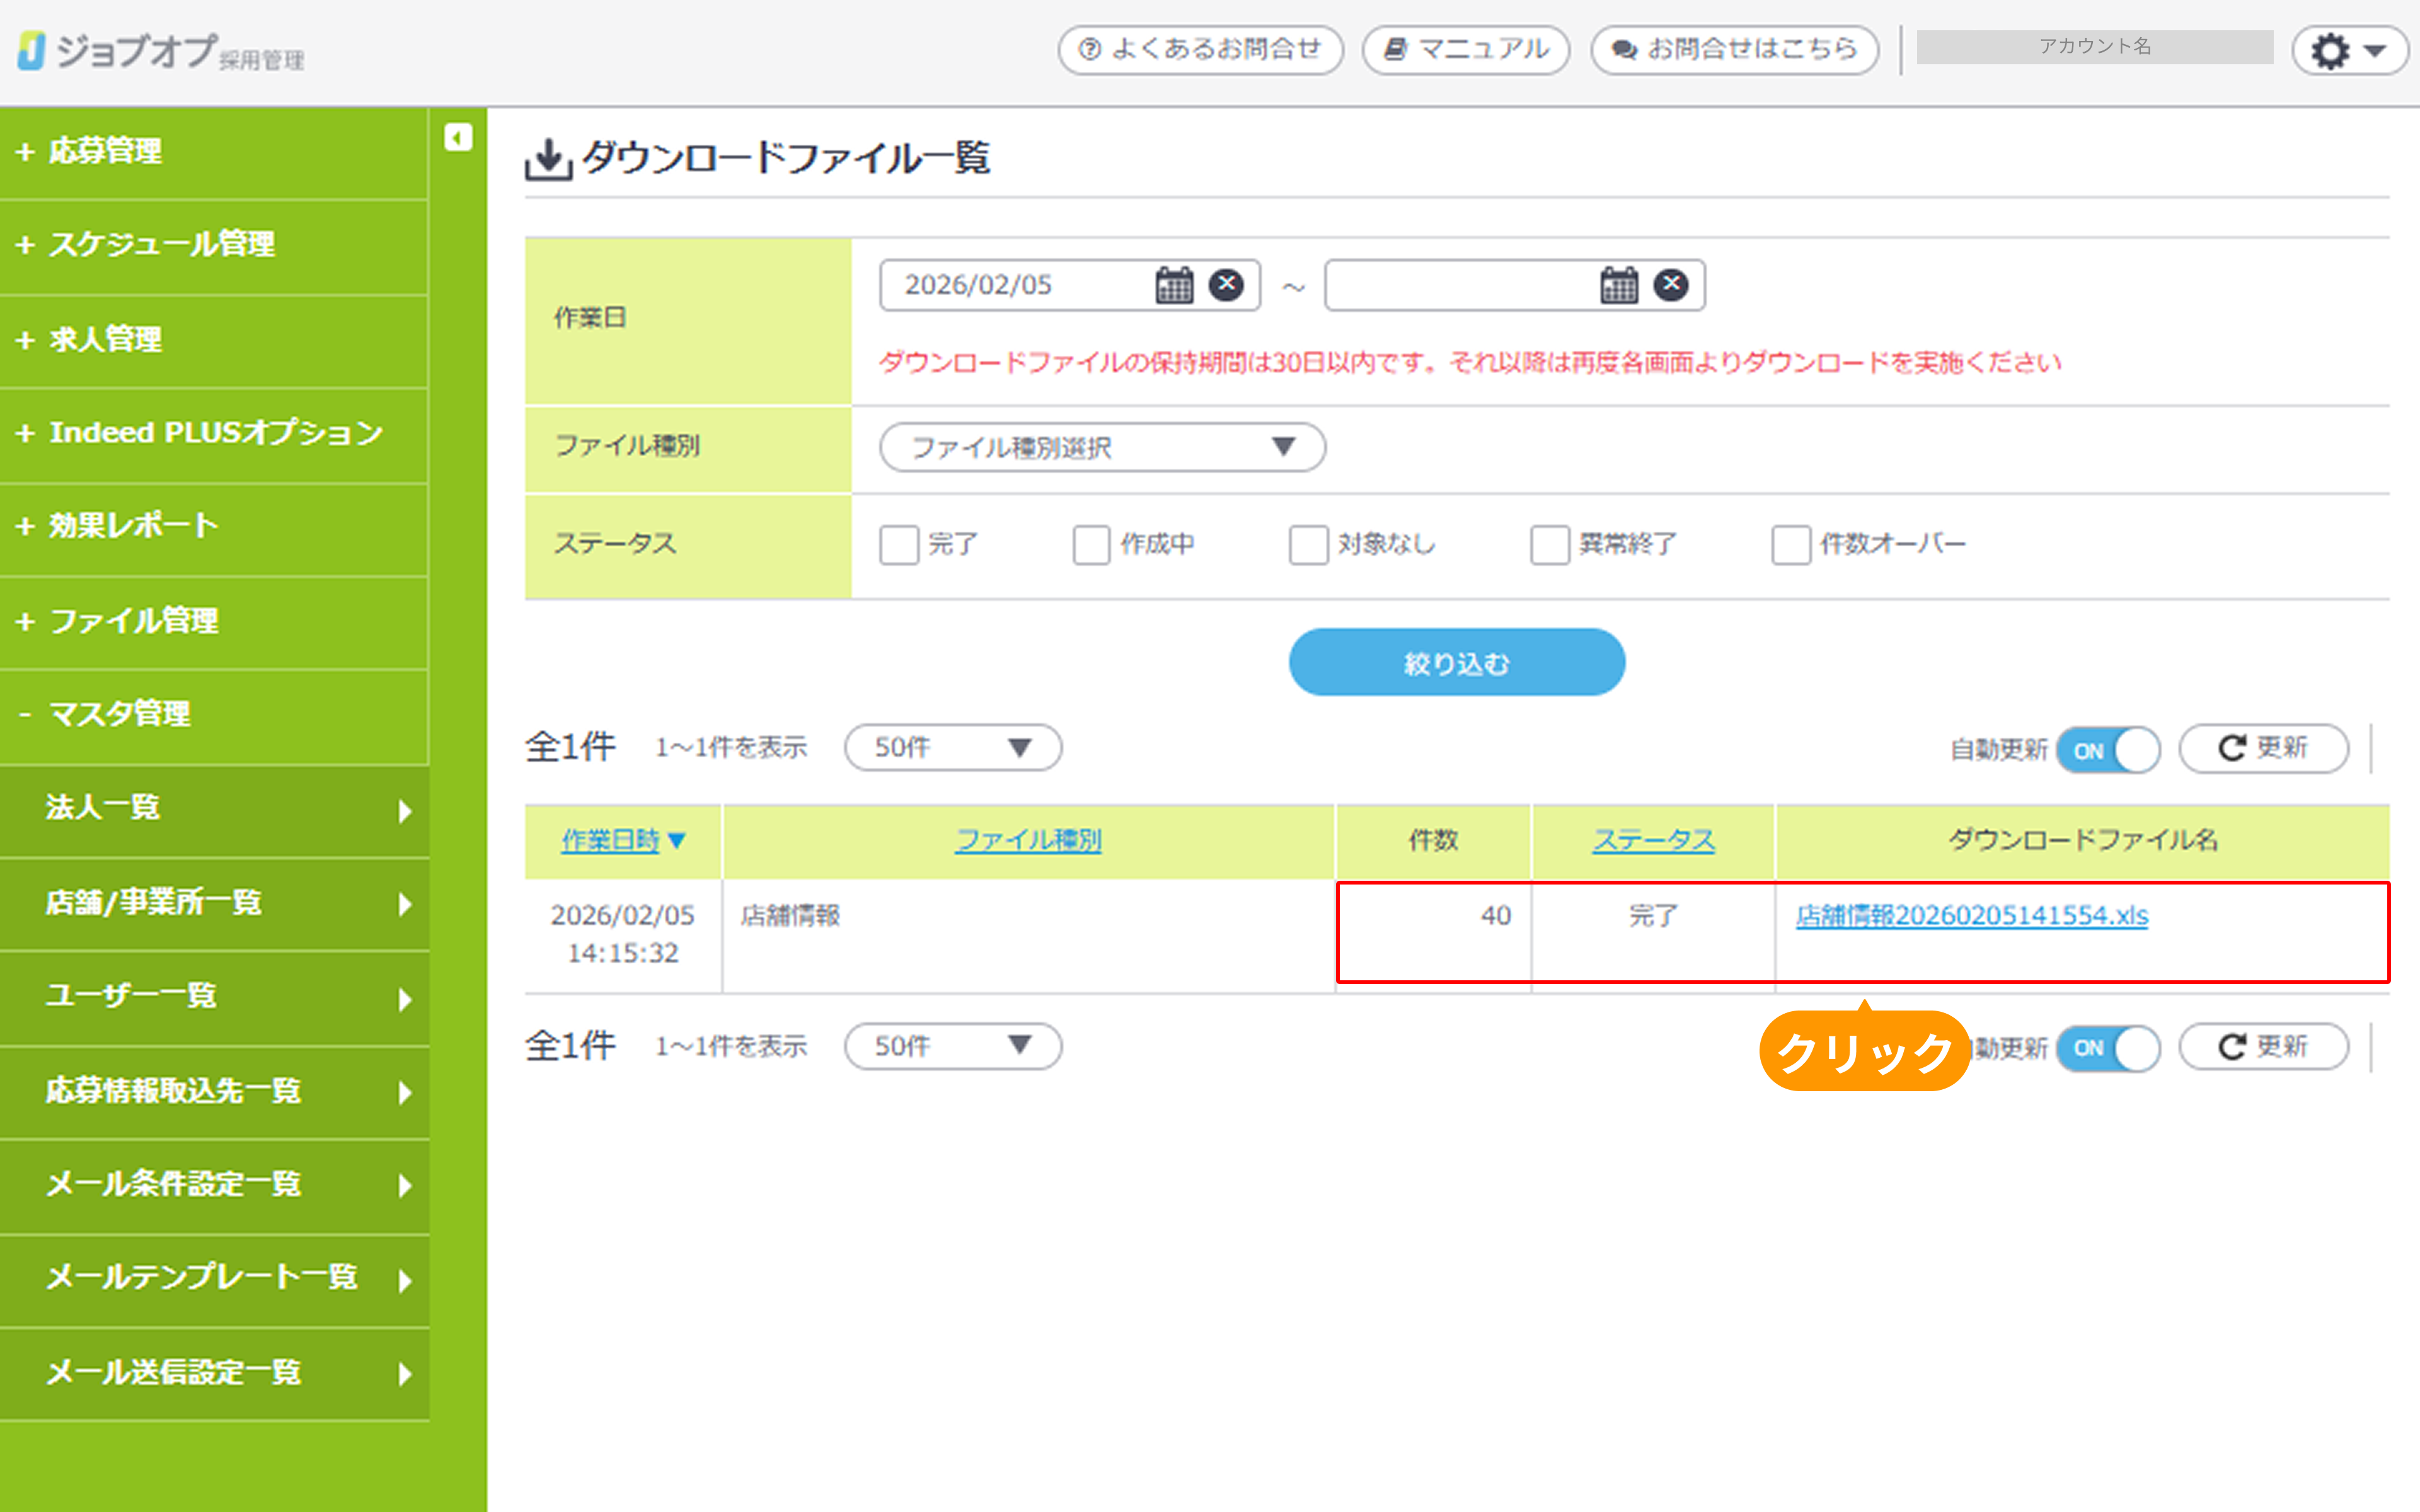Click the end work date input field

click(x=1460, y=285)
